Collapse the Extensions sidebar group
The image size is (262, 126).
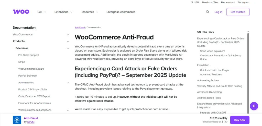click(68, 48)
